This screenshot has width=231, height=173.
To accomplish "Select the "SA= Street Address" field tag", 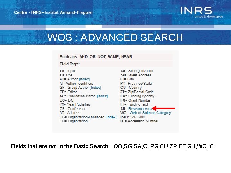I will [x=136, y=75].
